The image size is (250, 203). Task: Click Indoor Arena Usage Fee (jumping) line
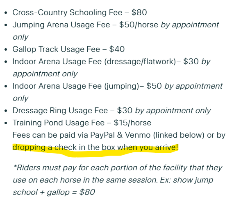click(x=117, y=92)
